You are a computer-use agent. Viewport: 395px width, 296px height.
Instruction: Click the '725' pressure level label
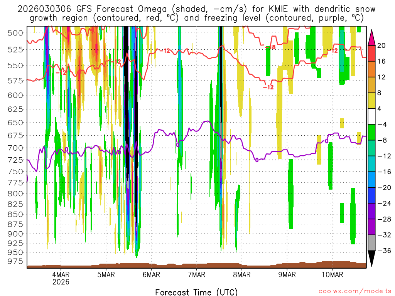(15, 160)
